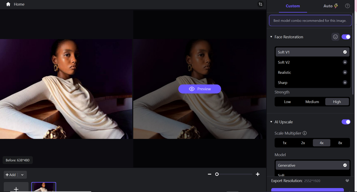Collapse the Face Restoration section
The image size is (357, 192).
pyautogui.click(x=271, y=37)
